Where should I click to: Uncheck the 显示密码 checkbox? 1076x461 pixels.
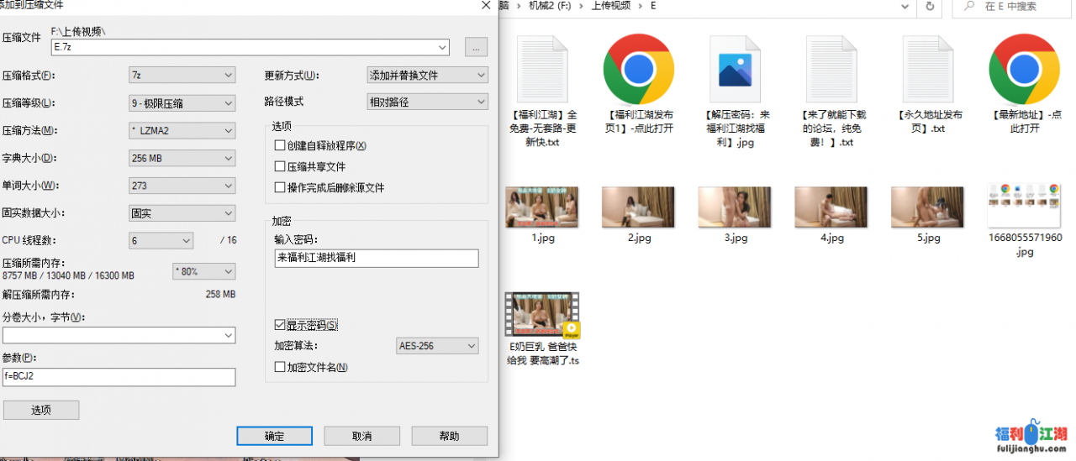pyautogui.click(x=281, y=325)
